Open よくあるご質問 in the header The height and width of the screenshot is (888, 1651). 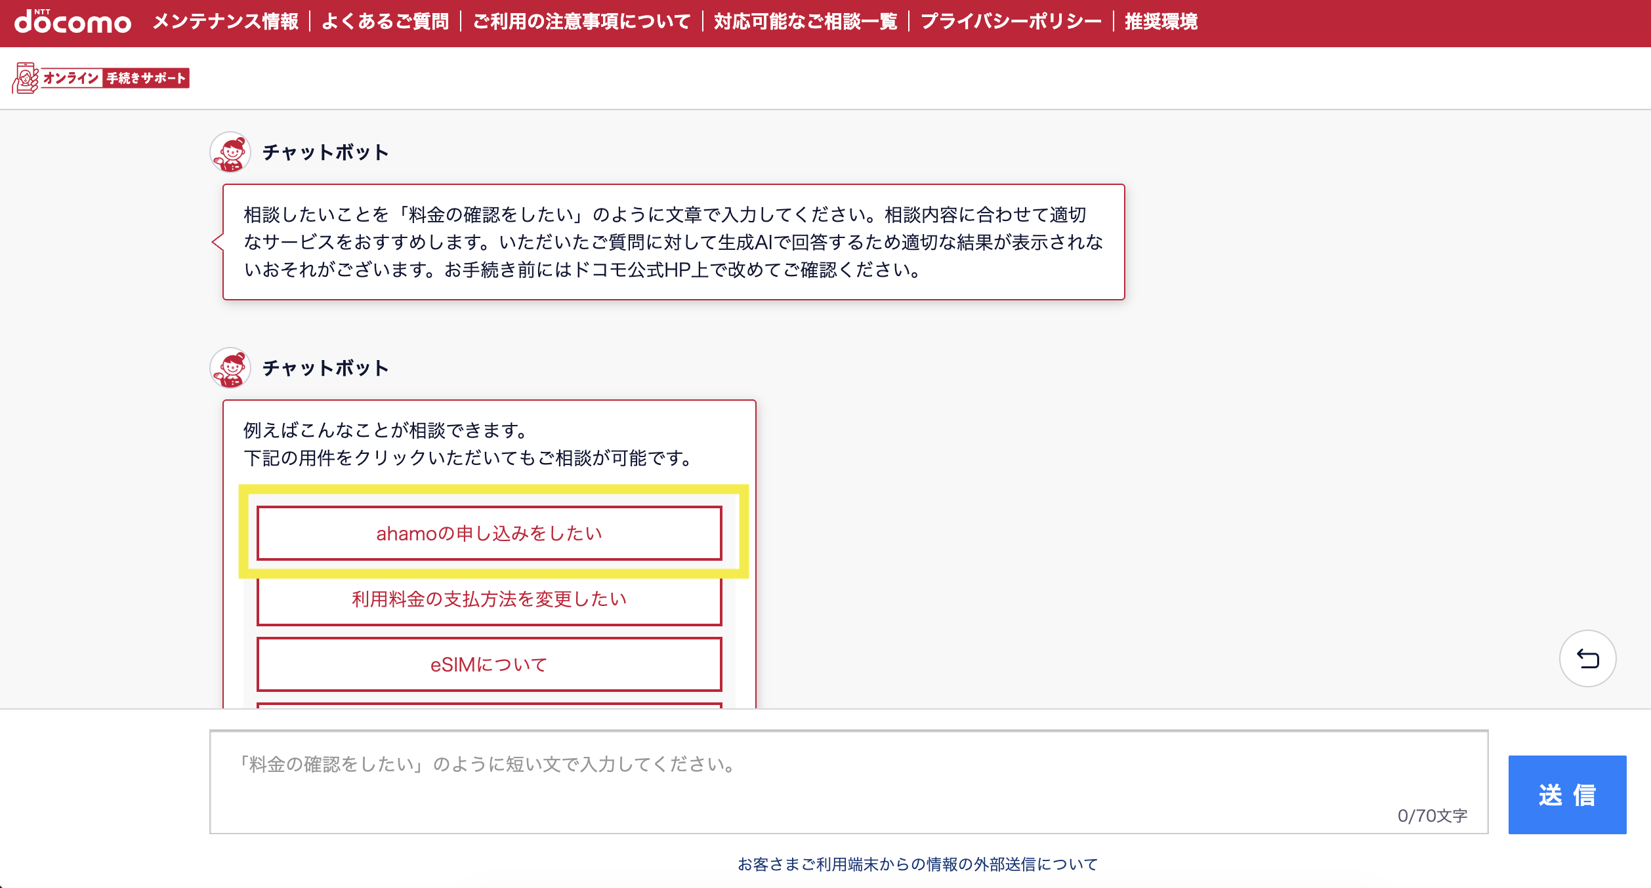pyautogui.click(x=385, y=22)
